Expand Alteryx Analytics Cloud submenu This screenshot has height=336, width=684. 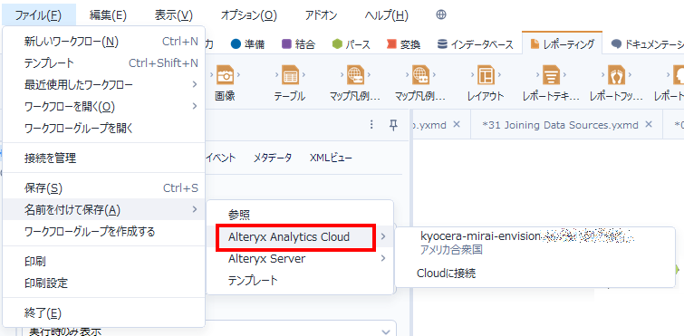click(300, 237)
